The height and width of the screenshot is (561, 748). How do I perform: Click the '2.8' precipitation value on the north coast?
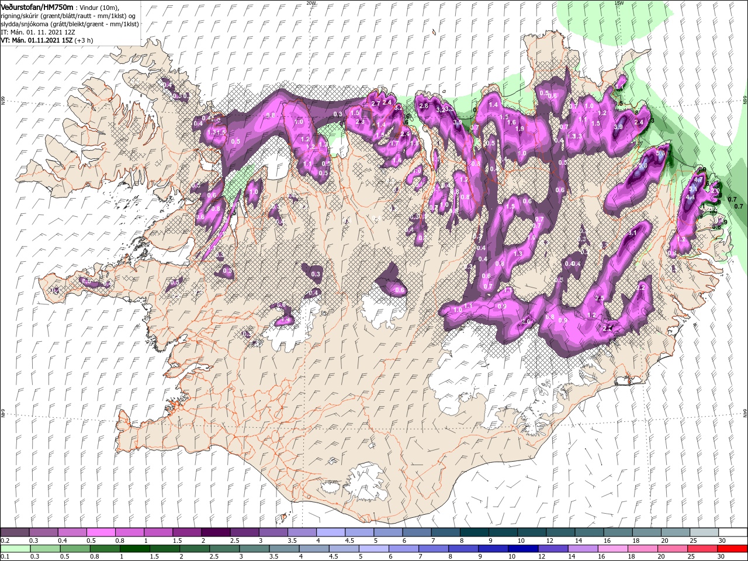coord(424,106)
